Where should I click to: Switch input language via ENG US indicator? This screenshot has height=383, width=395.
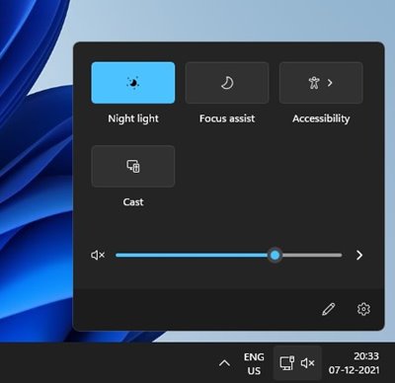(254, 363)
